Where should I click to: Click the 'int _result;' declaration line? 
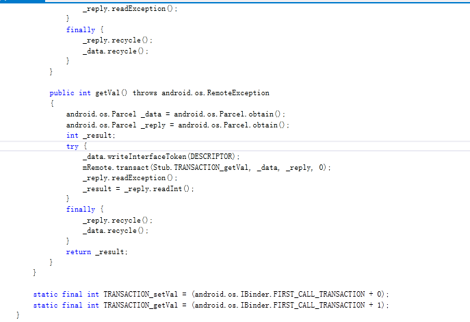click(x=91, y=136)
